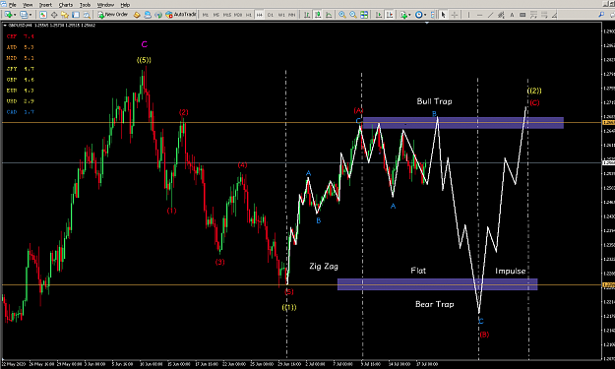Switch to the D1 timeframe
The width and height of the screenshot is (615, 369).
(271, 15)
